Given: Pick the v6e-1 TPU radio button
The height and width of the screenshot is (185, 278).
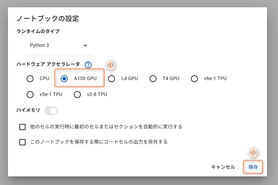Looking at the screenshot, I should tap(194, 78).
